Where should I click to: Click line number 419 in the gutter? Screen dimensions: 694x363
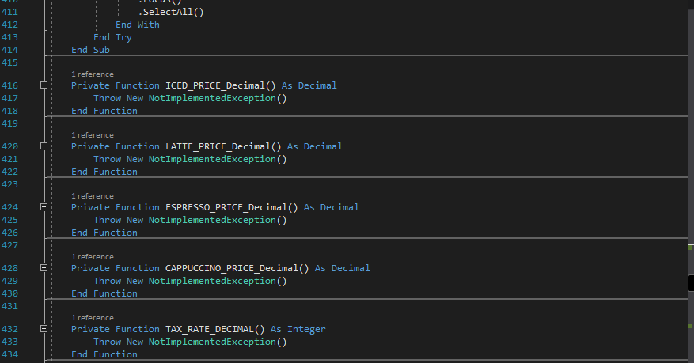pos(9,124)
